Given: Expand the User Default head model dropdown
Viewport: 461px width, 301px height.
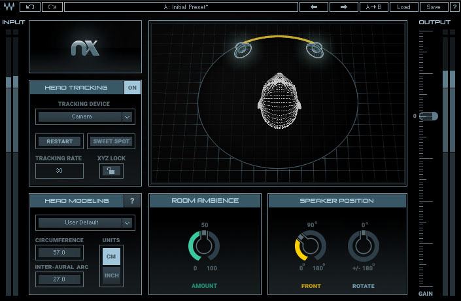Looking at the screenshot, I should 86,222.
